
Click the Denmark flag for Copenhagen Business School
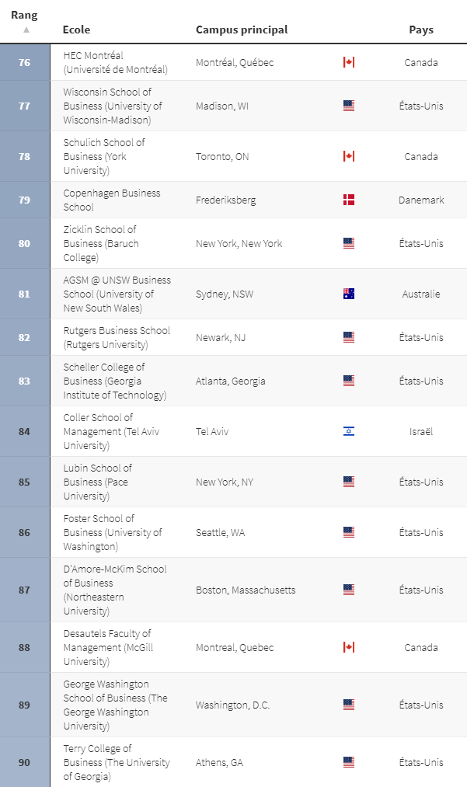click(x=348, y=200)
